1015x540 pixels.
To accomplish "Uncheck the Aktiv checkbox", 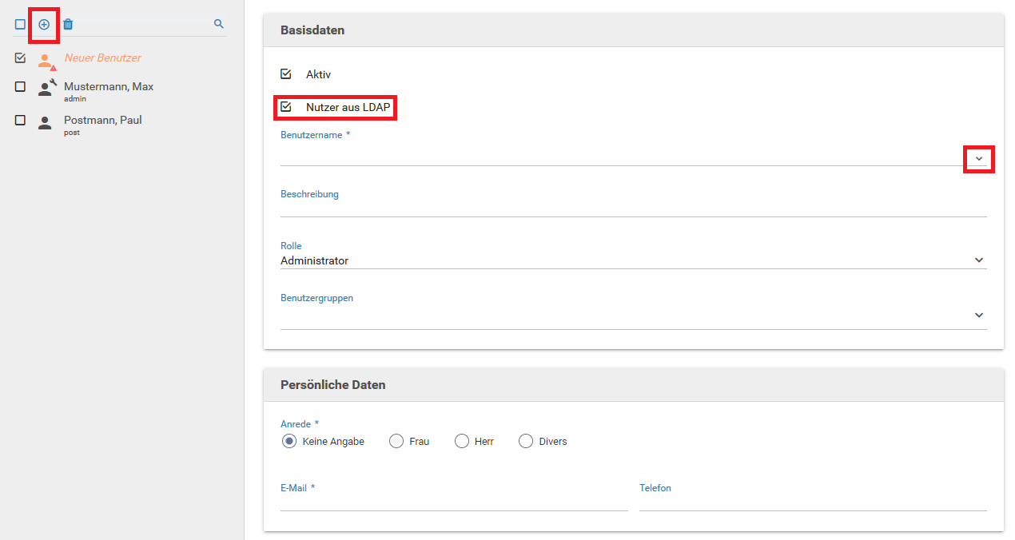I will pyautogui.click(x=286, y=74).
